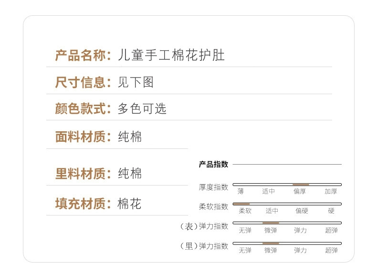Pick 柔软 on the softness scale

[245, 211]
